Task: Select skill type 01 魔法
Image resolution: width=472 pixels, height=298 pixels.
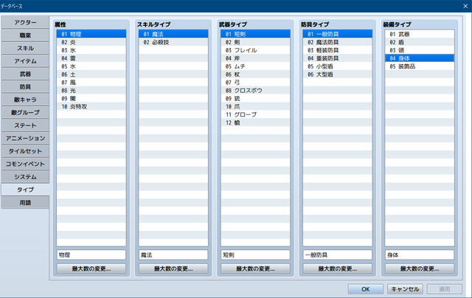Action: click(x=173, y=34)
